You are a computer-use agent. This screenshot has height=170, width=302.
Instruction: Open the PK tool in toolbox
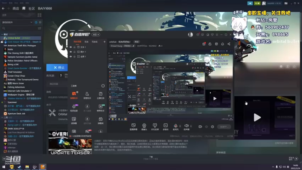(87, 131)
